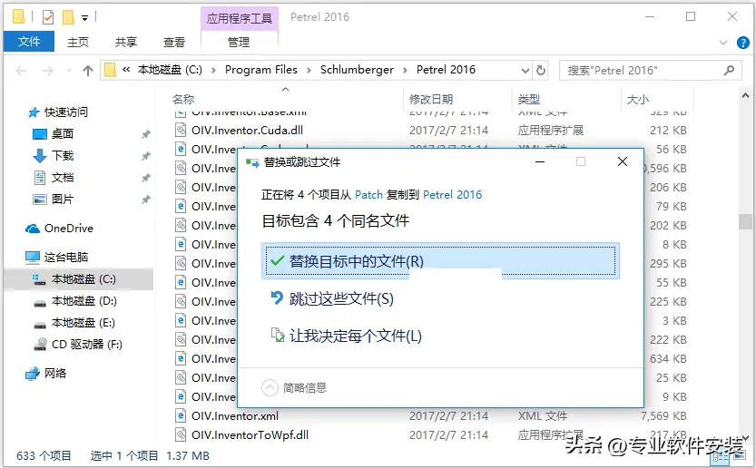Open 快速访问 in the navigation pane
The width and height of the screenshot is (756, 468).
pos(66,112)
